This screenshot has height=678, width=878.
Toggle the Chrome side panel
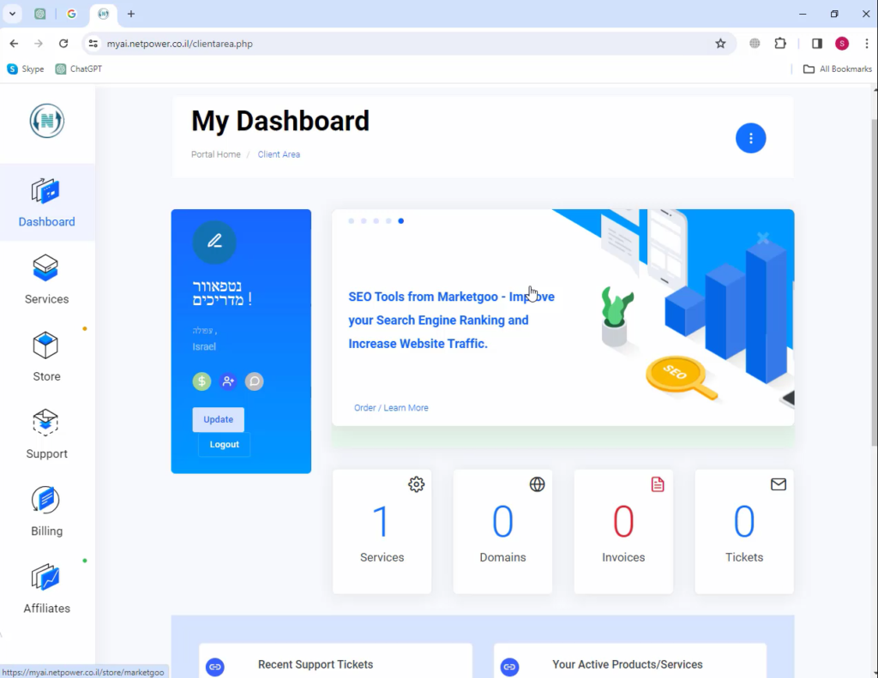817,44
